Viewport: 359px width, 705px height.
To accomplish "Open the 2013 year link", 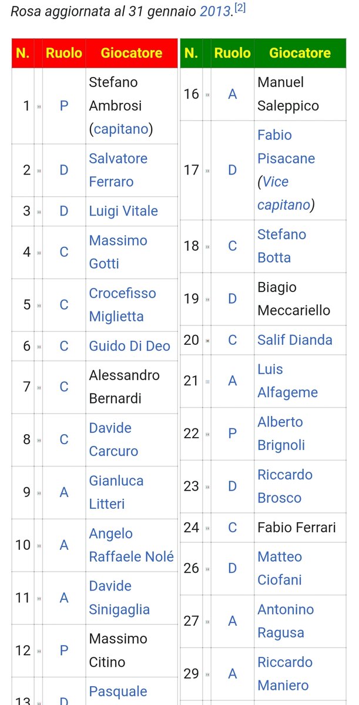I will (x=215, y=12).
